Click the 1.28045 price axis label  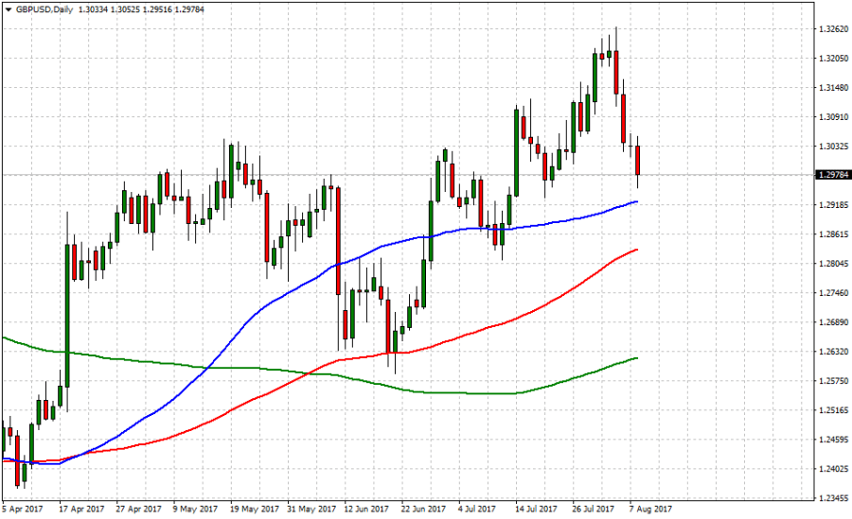tap(830, 264)
